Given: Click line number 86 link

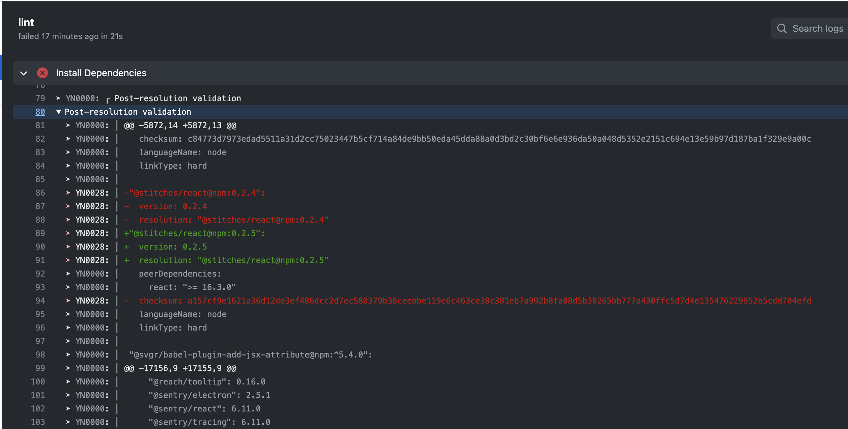Looking at the screenshot, I should [40, 193].
